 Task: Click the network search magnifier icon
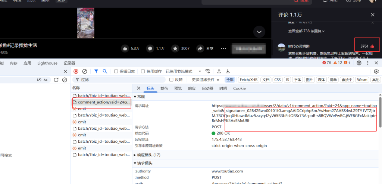(105, 71)
